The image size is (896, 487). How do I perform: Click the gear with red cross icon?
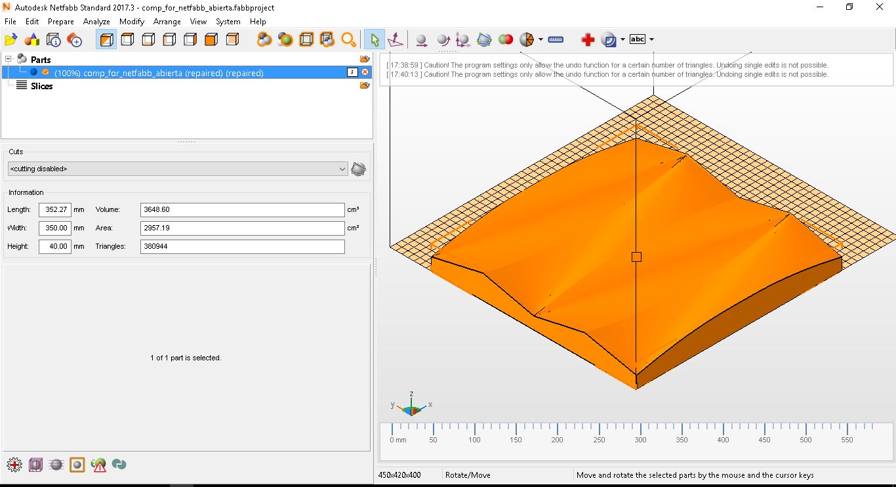[x=14, y=465]
